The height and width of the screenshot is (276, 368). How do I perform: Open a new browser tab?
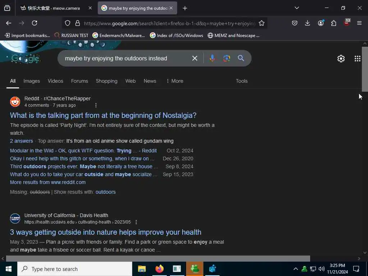(x=185, y=8)
